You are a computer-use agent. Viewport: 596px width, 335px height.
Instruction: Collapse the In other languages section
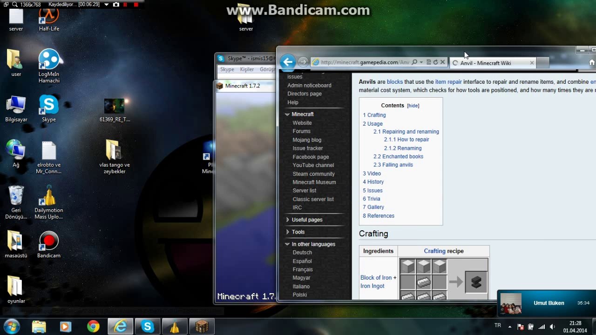pos(287,244)
